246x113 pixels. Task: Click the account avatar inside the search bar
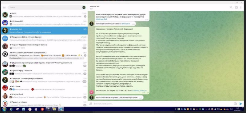84,7
